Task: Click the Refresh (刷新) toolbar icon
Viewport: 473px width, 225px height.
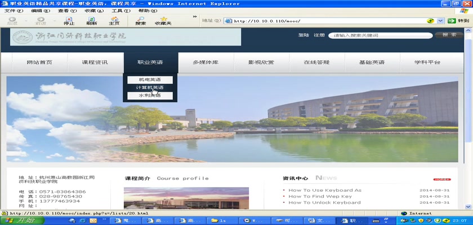Action: [91, 21]
